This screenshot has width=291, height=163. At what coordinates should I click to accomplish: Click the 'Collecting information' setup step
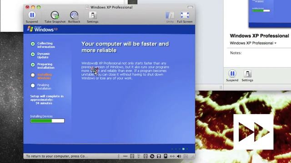43,45
